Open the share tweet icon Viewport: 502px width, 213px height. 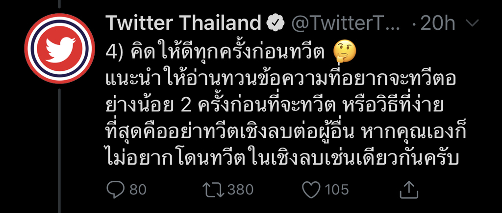click(408, 189)
